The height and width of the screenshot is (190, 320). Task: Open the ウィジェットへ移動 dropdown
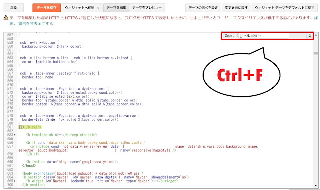coord(82,8)
